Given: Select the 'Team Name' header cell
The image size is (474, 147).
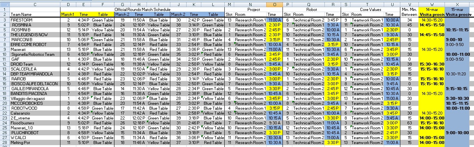Looking at the screenshot, I should tap(35, 14).
